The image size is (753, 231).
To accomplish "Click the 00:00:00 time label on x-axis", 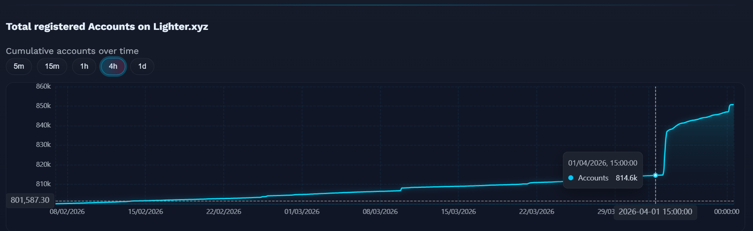I will [726, 212].
